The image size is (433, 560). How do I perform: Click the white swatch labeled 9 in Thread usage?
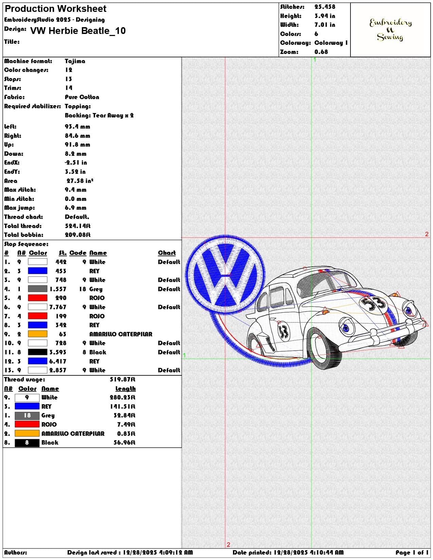point(27,397)
